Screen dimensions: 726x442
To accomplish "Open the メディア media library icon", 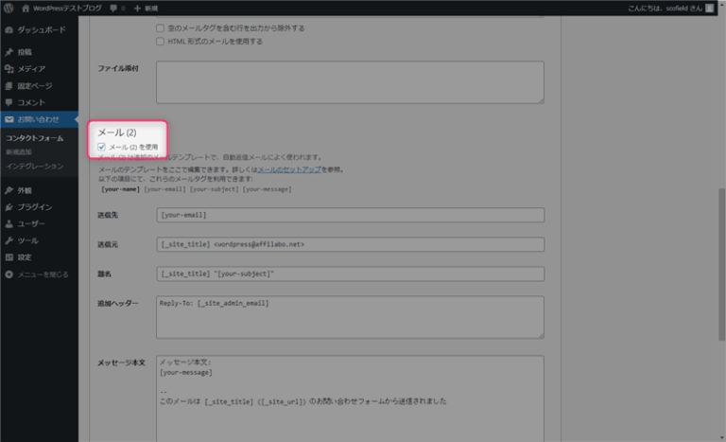I will tap(9, 69).
